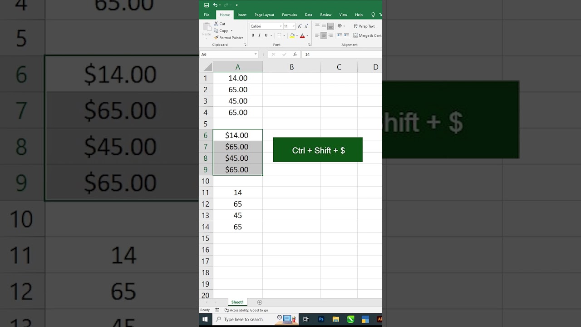This screenshot has width=581, height=327.
Task: Switch to the Page Layout tab
Action: click(x=264, y=15)
